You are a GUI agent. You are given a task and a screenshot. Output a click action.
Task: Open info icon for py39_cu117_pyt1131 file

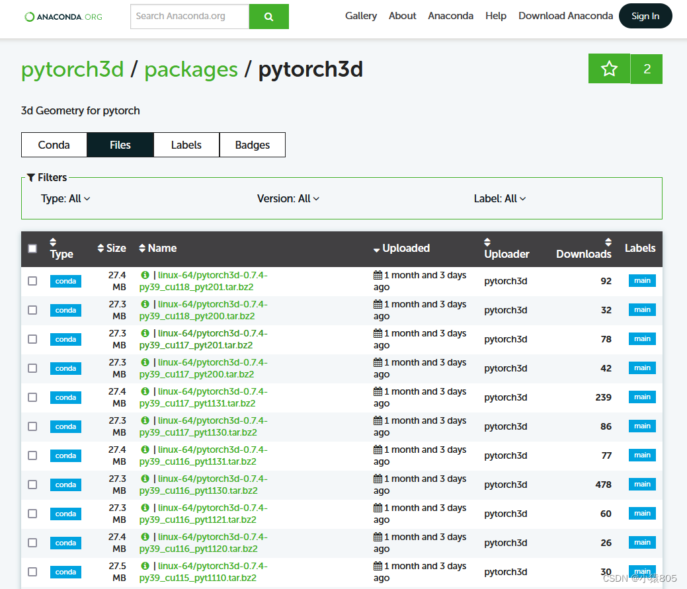(145, 391)
